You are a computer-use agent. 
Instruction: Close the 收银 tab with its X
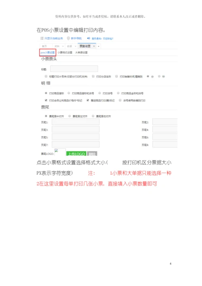[x=76, y=47]
